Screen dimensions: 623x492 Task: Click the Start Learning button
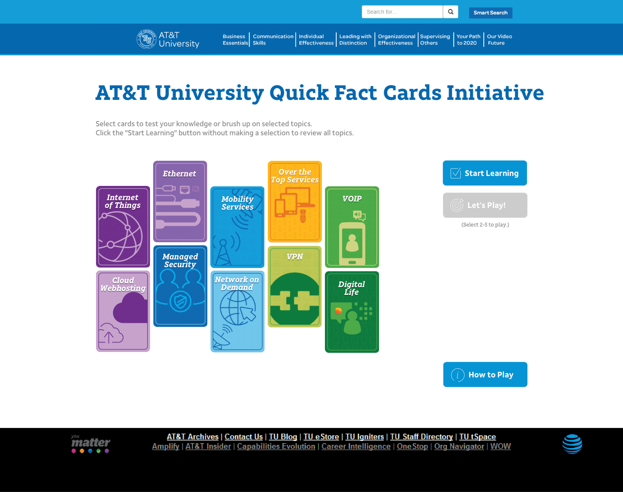pos(485,173)
